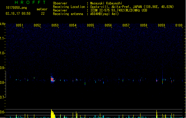186x118 pixels.
Task: Click the 0.7 kHz axis label
Action: pos(2,97)
